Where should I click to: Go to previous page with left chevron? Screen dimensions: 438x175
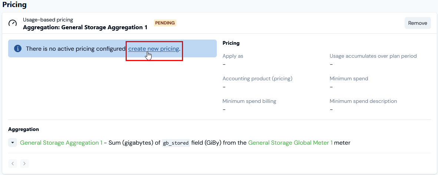click(x=13, y=163)
